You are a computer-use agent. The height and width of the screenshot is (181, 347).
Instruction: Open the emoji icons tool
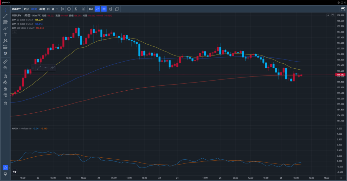[5, 53]
